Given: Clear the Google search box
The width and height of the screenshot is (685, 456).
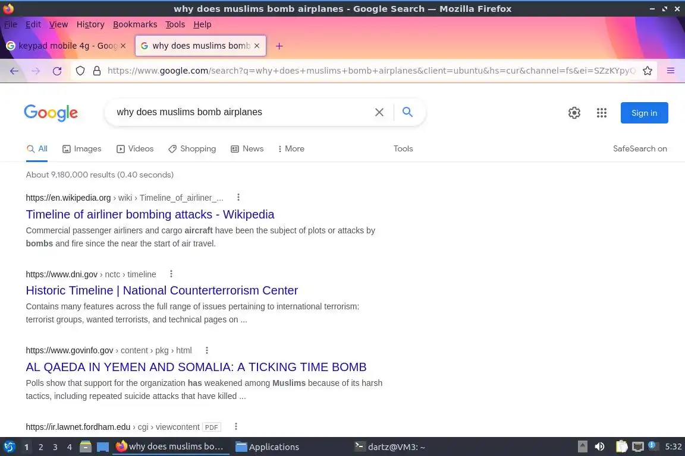Looking at the screenshot, I should 379,112.
